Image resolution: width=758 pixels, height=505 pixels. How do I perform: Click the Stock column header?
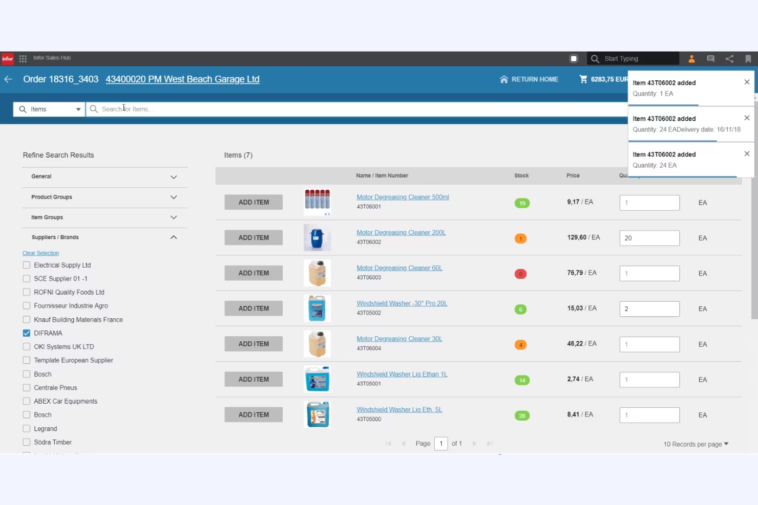coord(521,175)
